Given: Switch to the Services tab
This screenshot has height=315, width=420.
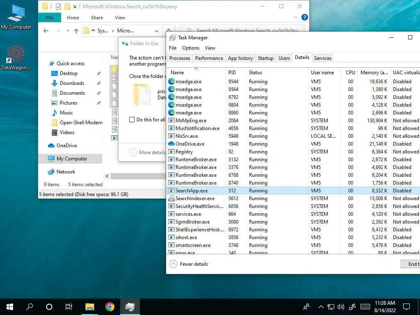Looking at the screenshot, I should (x=323, y=58).
